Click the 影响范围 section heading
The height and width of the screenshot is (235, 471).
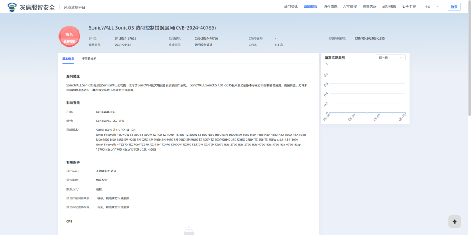tap(73, 103)
